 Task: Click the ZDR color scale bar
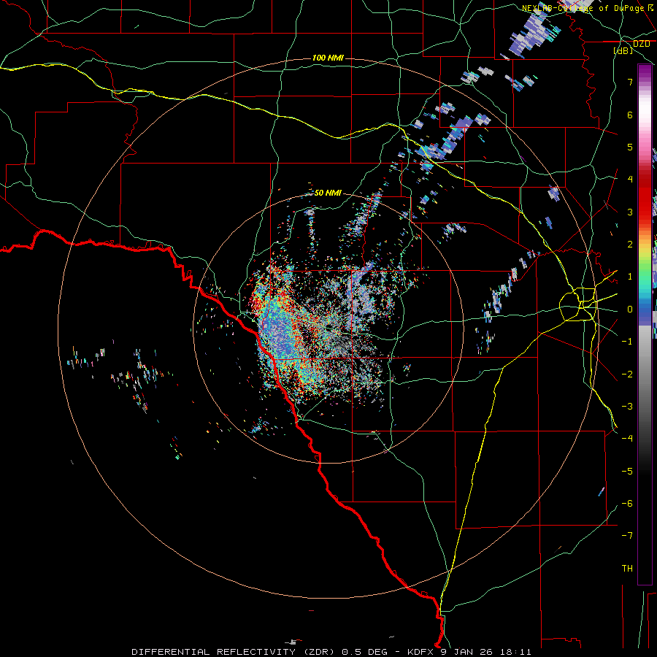[x=645, y=324]
